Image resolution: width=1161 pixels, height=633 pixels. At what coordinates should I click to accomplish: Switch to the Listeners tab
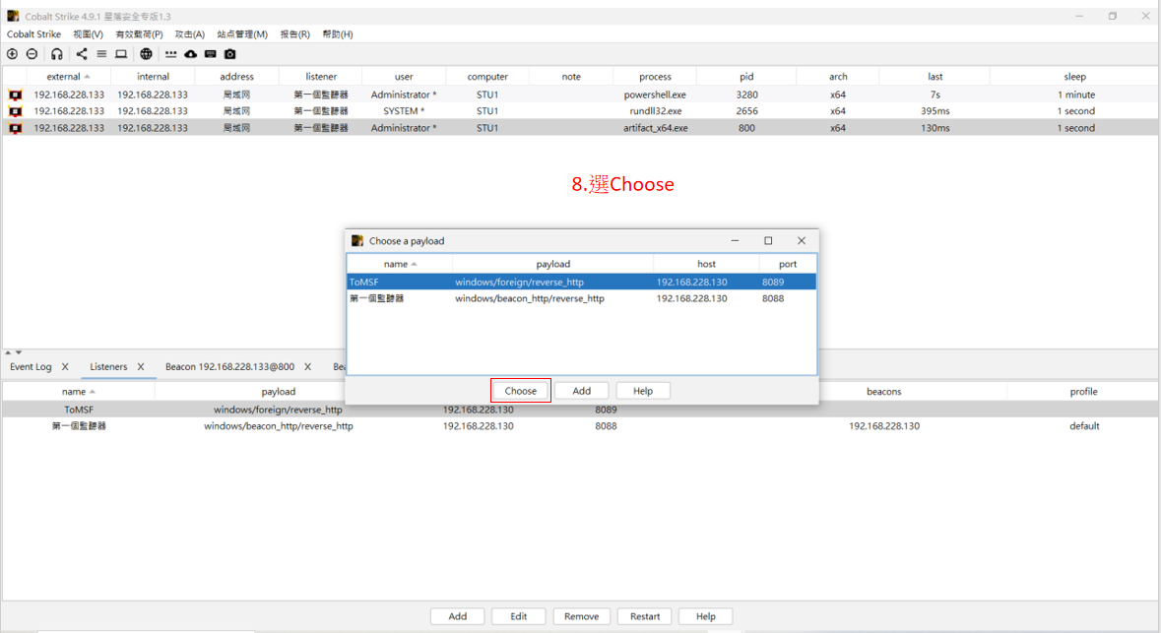(108, 366)
